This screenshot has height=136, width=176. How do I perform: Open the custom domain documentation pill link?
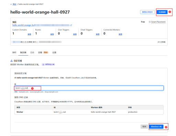pos(48,65)
